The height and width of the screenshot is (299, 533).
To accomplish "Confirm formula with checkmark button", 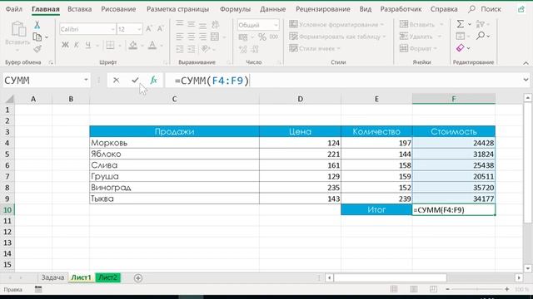I will (135, 81).
